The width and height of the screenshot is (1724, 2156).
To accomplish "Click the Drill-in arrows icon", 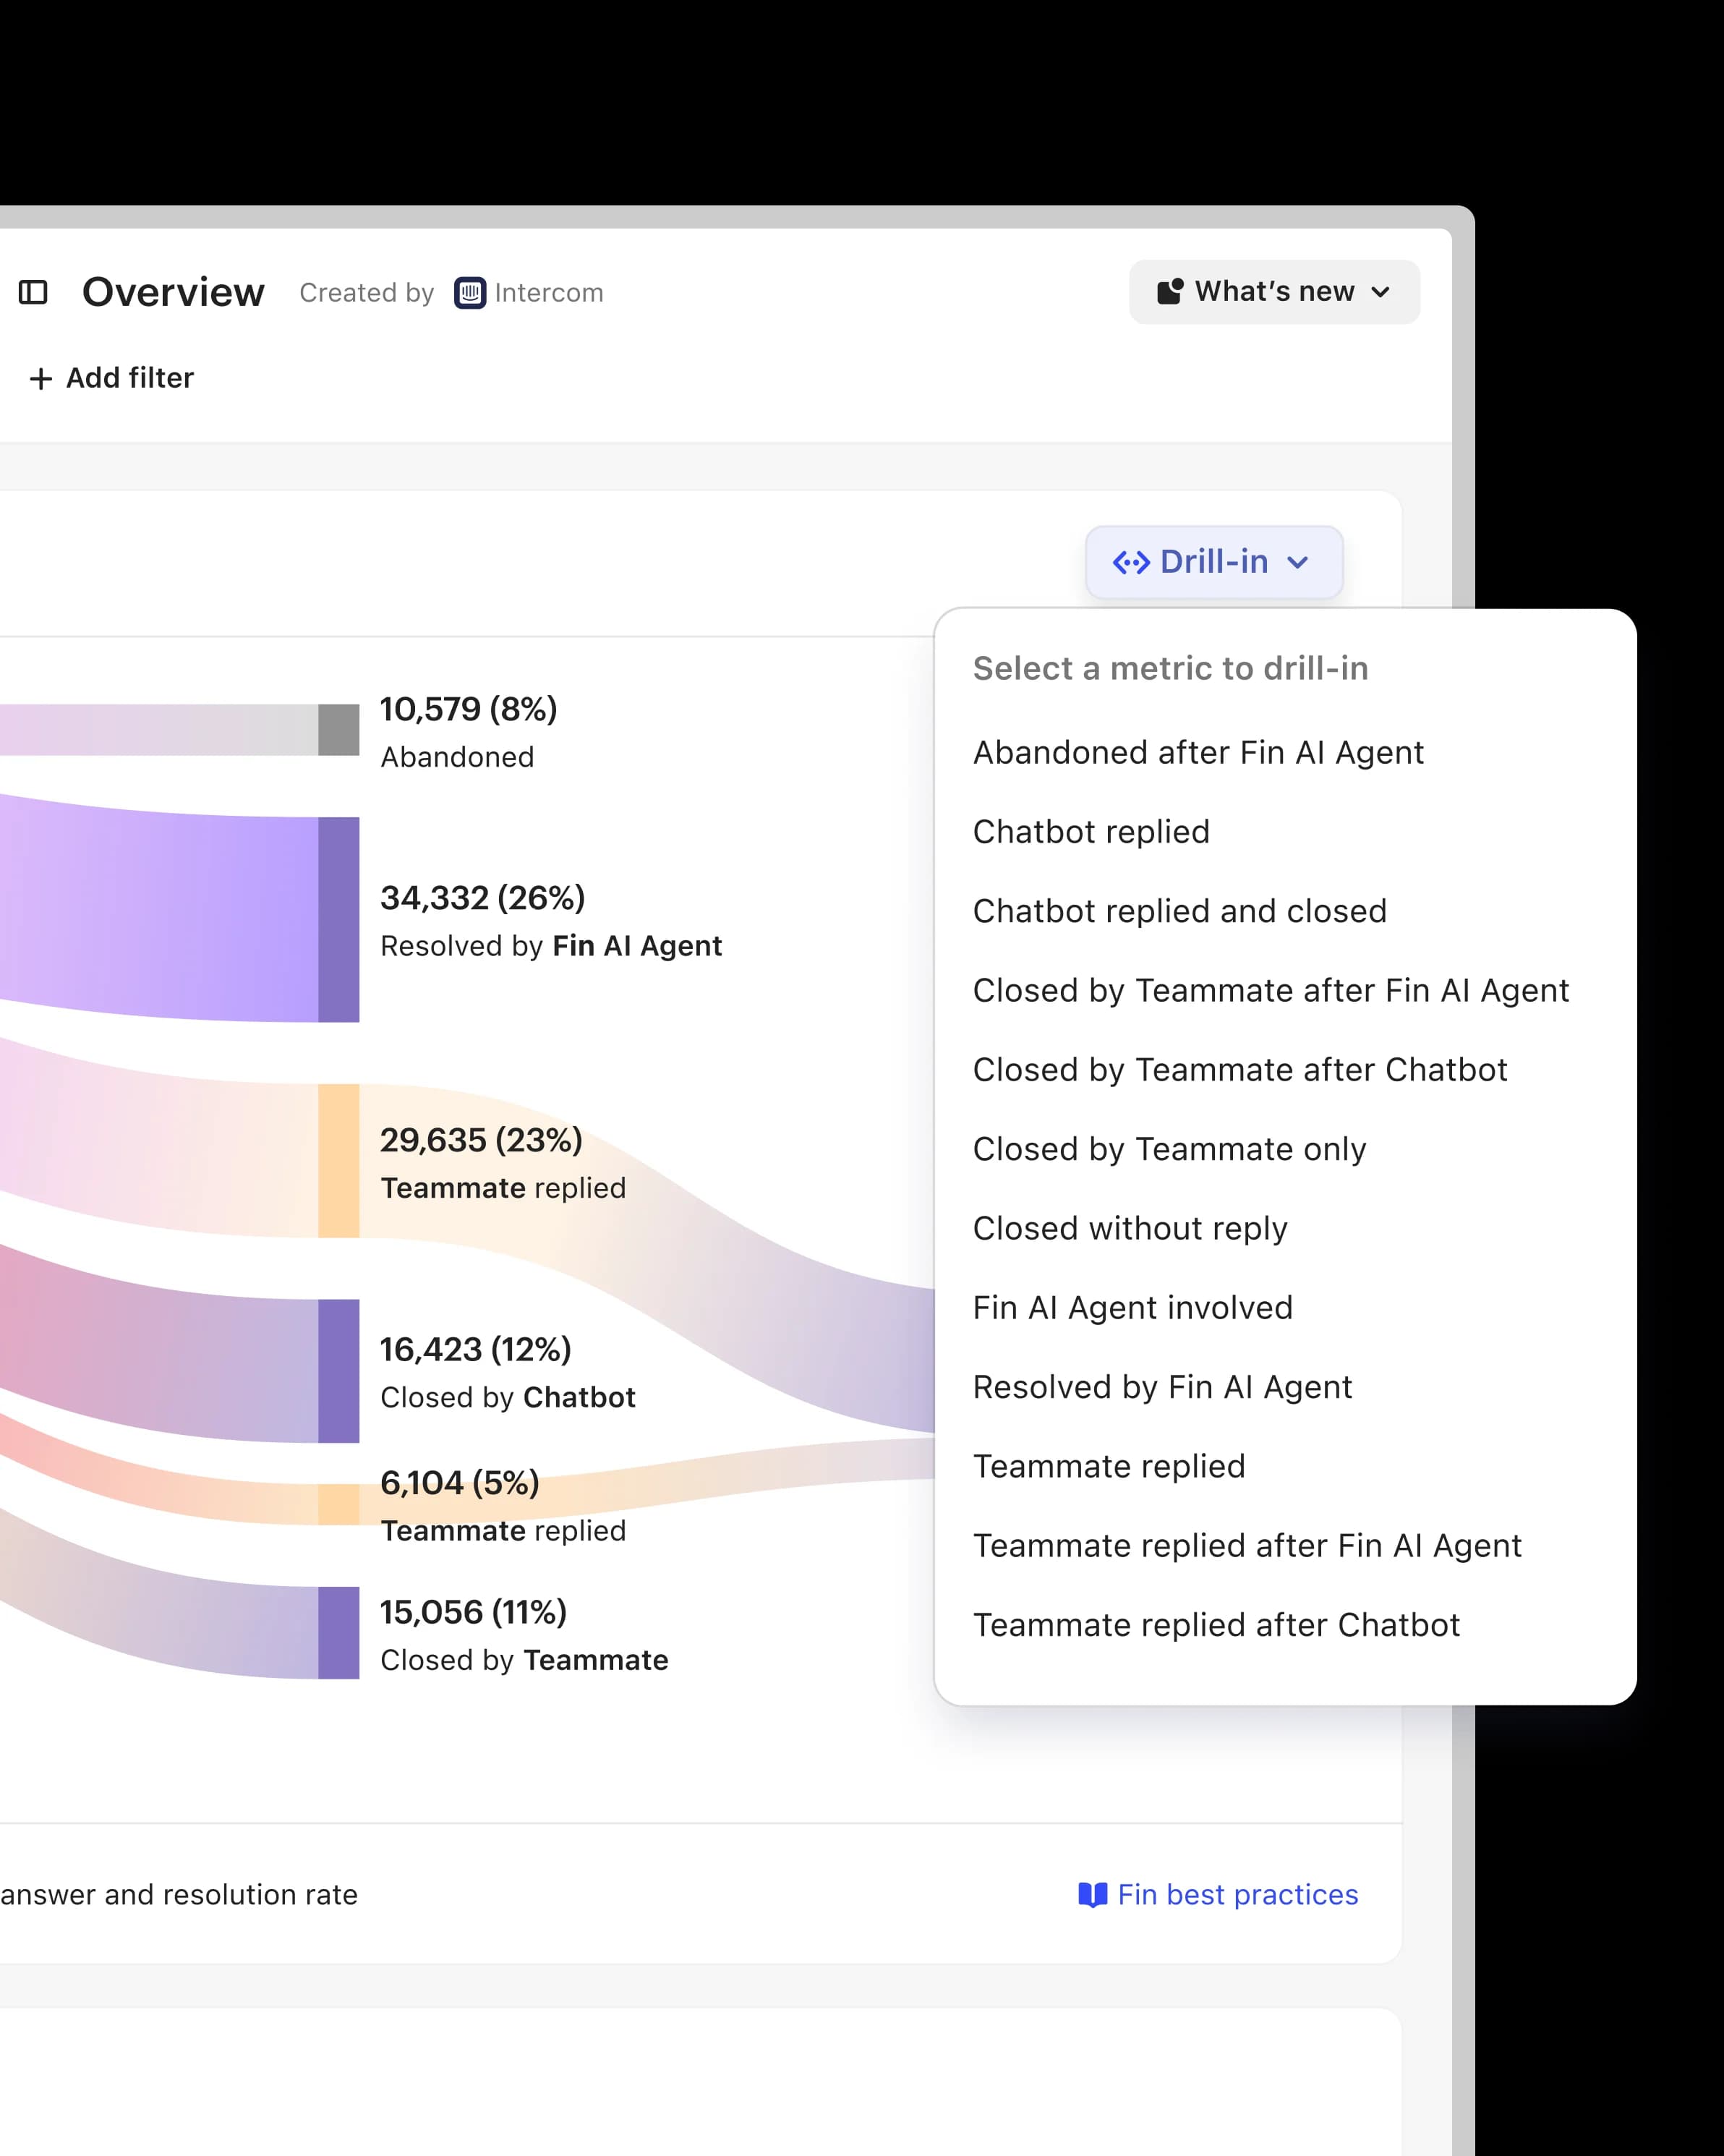I will [1131, 562].
